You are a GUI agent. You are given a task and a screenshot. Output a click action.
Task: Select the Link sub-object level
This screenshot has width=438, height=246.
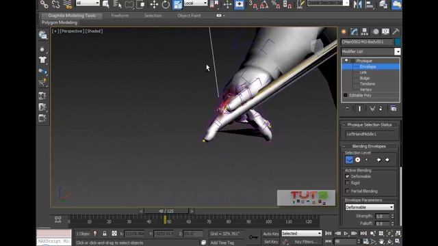(x=363, y=72)
